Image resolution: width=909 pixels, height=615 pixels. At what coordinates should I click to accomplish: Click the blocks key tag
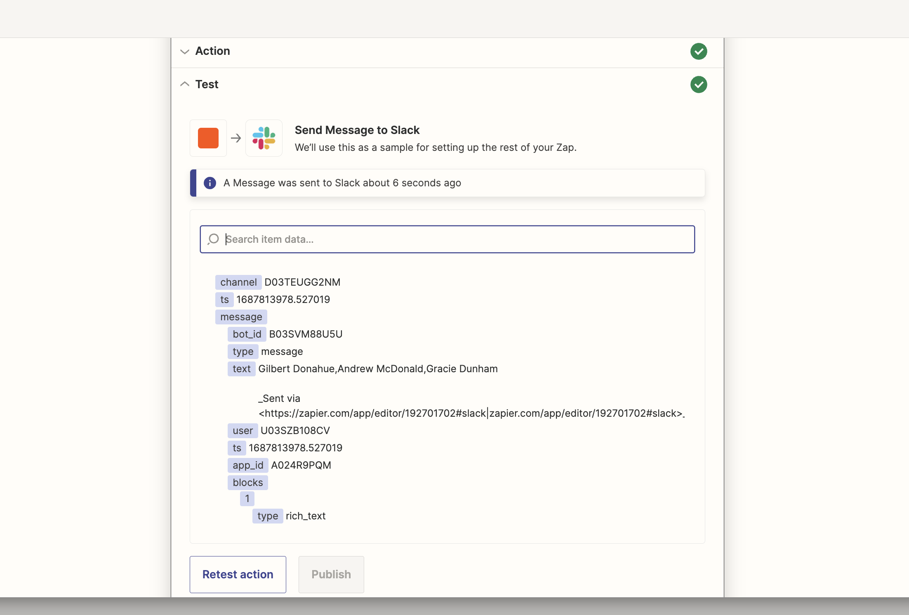[x=247, y=483]
